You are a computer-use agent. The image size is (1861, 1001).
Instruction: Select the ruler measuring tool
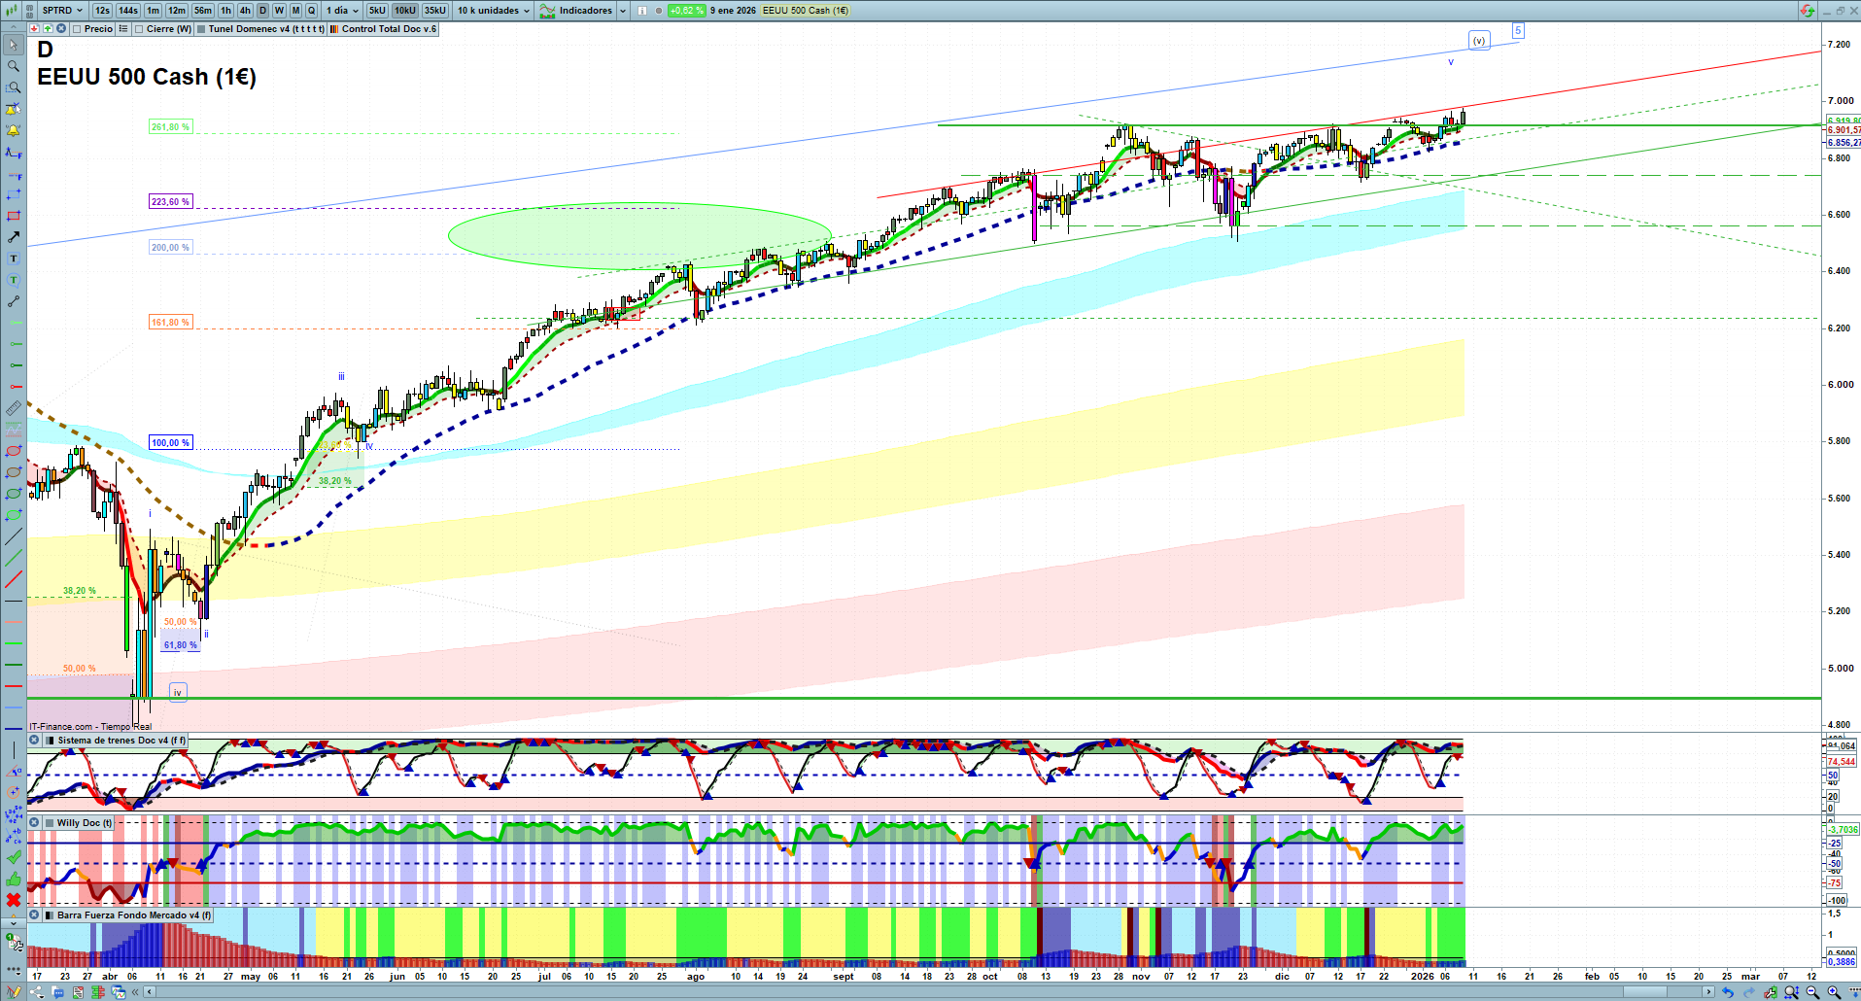point(14,408)
